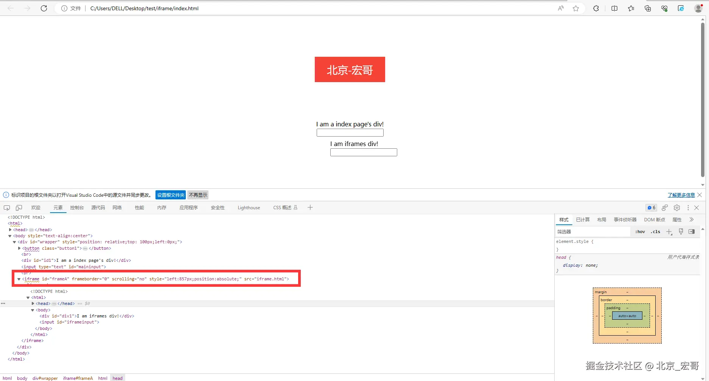Open the Collections icon

(648, 8)
